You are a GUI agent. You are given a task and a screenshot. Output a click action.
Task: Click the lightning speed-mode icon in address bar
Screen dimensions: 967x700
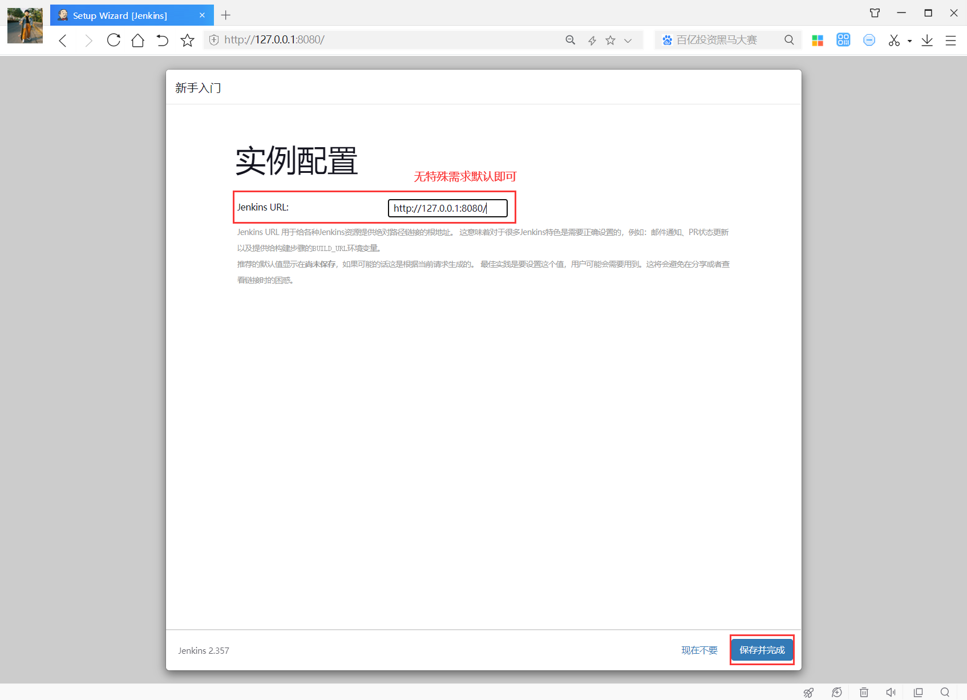click(592, 40)
